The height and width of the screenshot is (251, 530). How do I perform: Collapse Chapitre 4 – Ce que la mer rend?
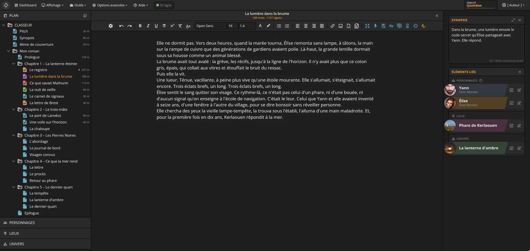[x=14, y=161]
